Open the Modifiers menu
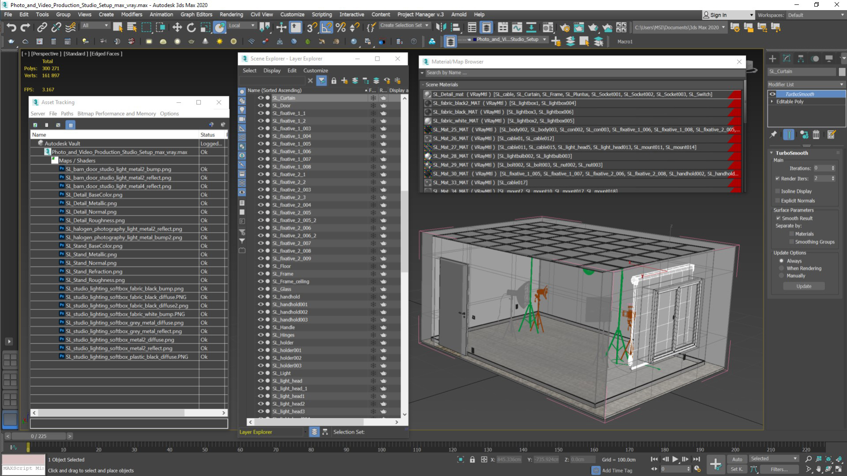Image resolution: width=847 pixels, height=476 pixels. point(131,15)
